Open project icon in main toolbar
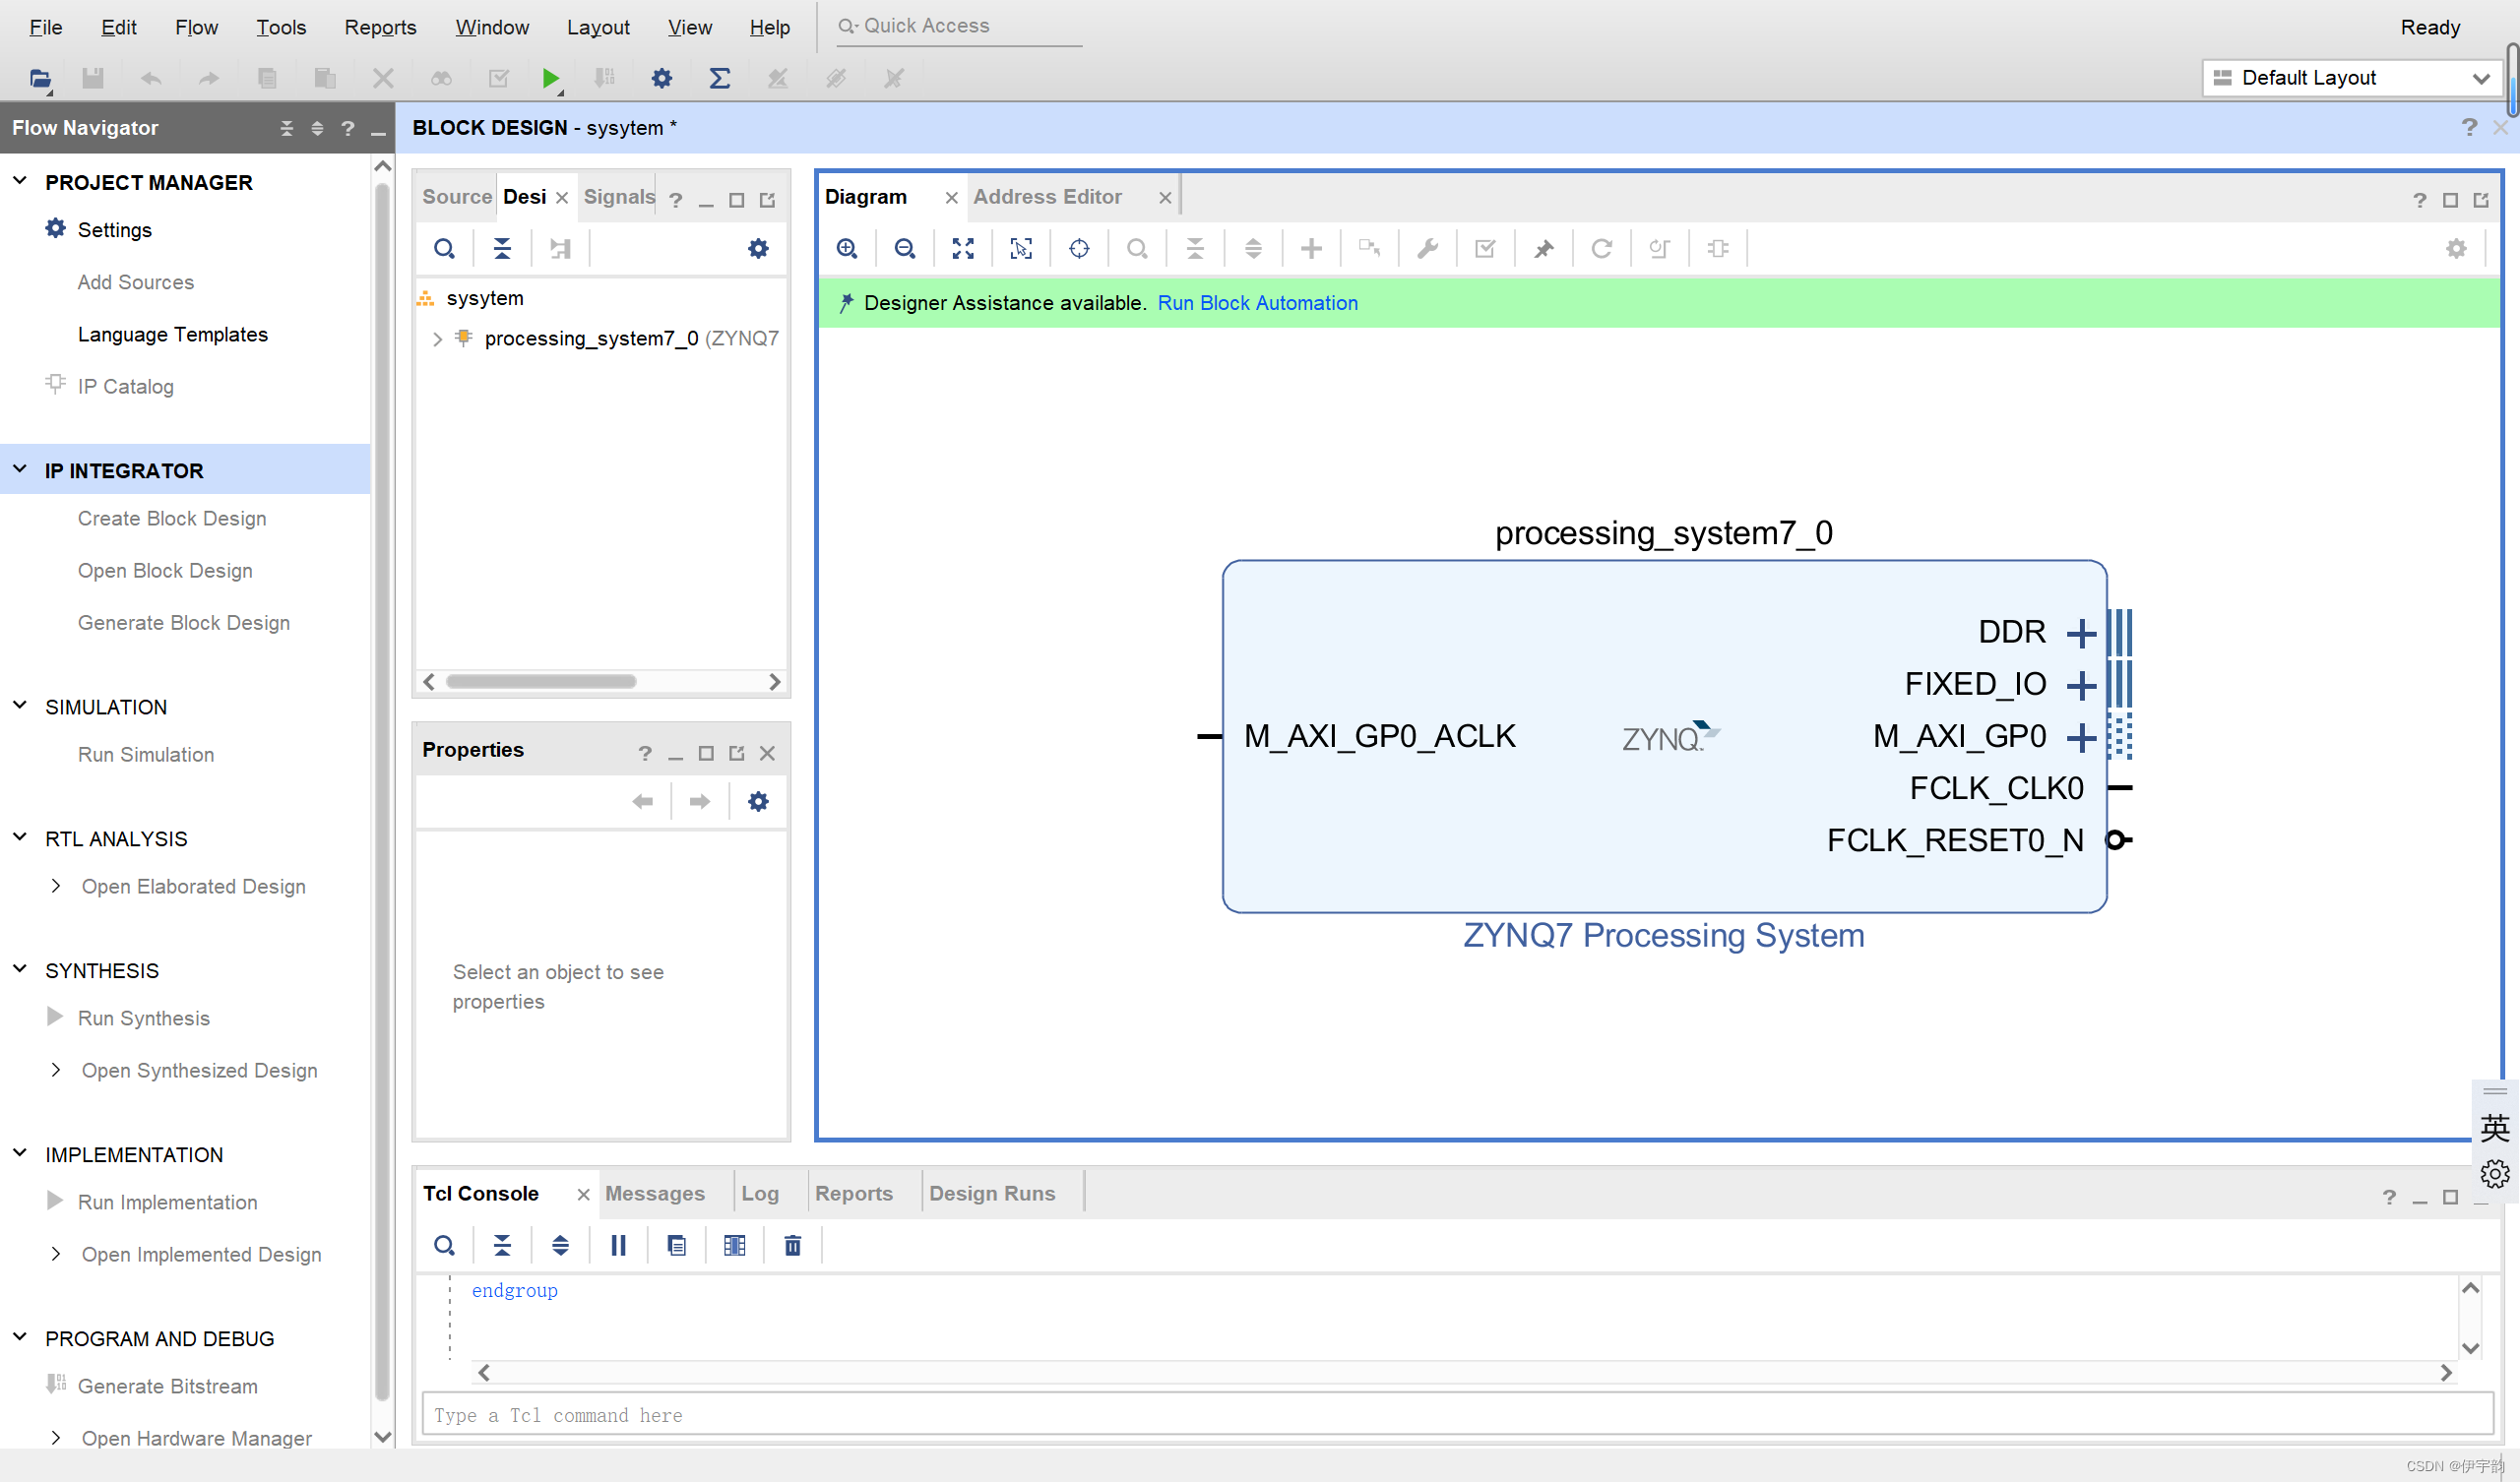 click(40, 78)
